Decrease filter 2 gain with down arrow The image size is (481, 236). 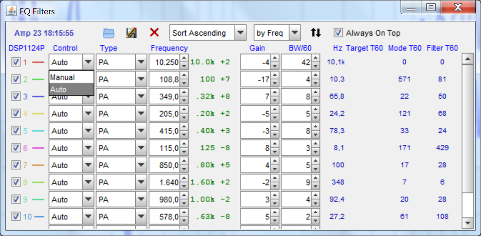275,82
